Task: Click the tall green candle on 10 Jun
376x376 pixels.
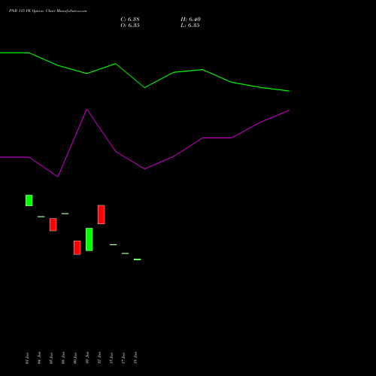Action: [x=89, y=239]
